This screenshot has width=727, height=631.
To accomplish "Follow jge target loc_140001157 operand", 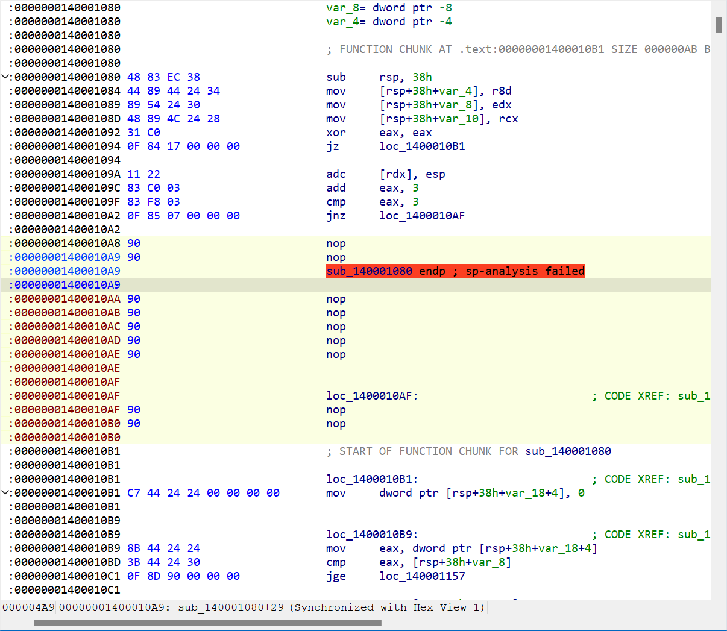I will click(x=422, y=576).
